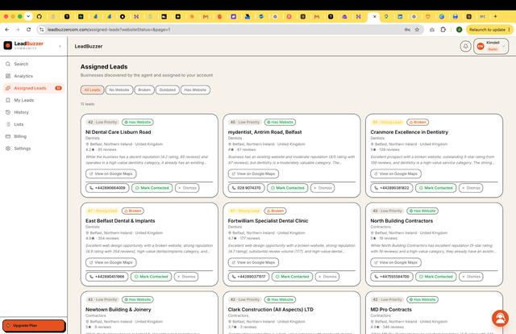Dismiss NI Dental Care Lisburn Road lead
This screenshot has height=334, width=516.
coord(187,188)
